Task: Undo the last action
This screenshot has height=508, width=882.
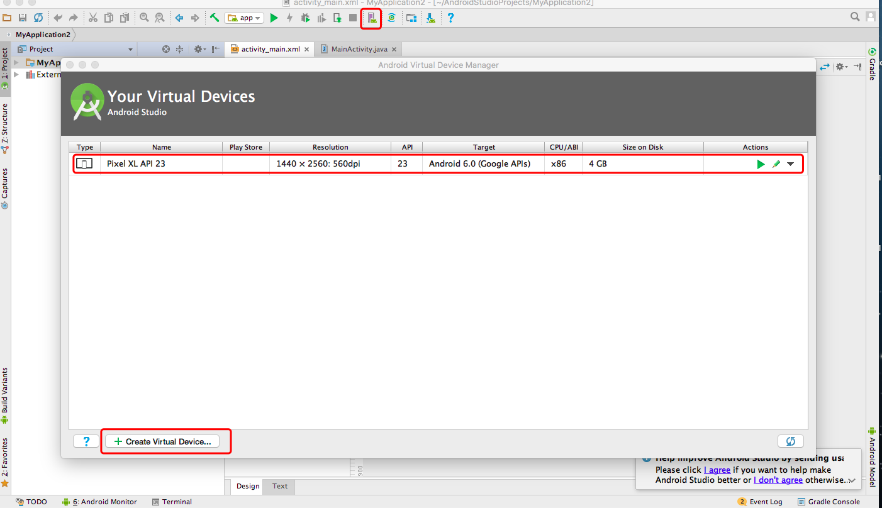Action: 58,18
